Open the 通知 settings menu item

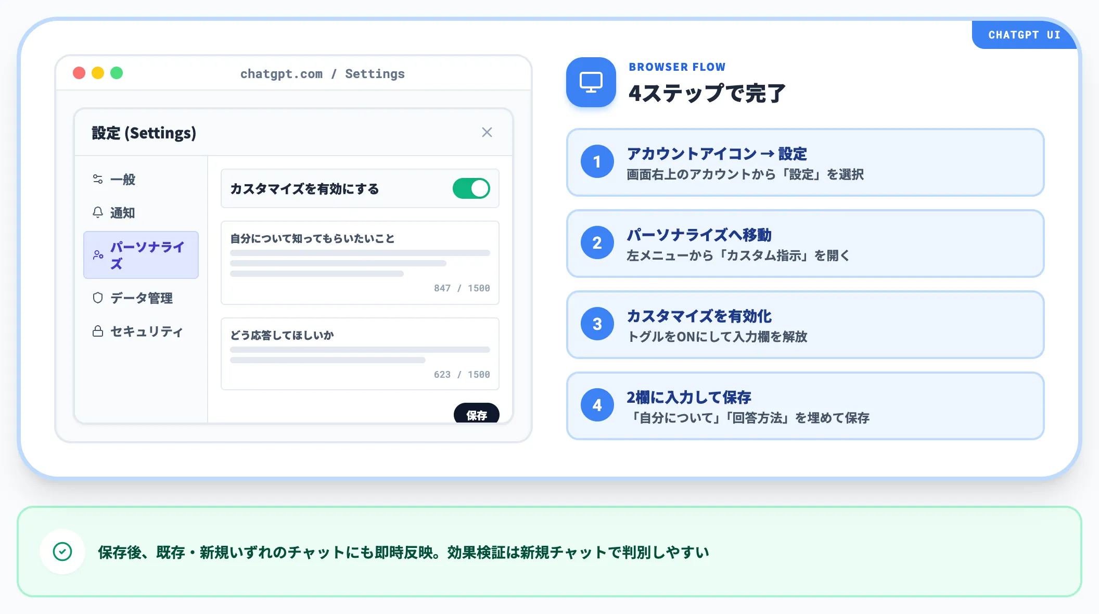(x=141, y=213)
